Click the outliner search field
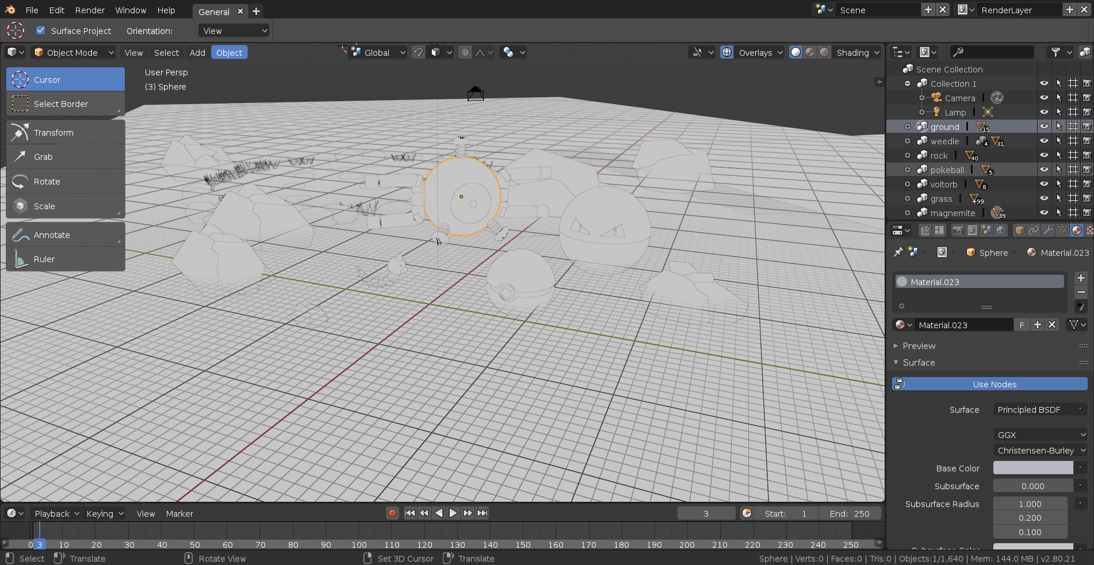The width and height of the screenshot is (1094, 565). coord(992,52)
